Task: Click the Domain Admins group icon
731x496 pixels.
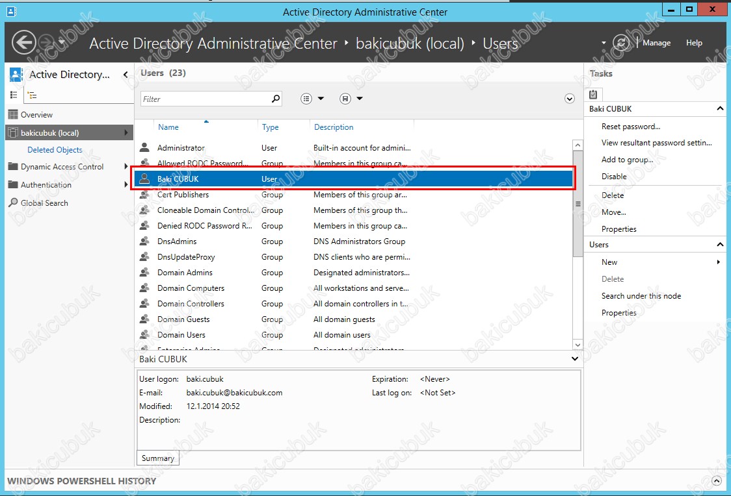Action: click(144, 273)
